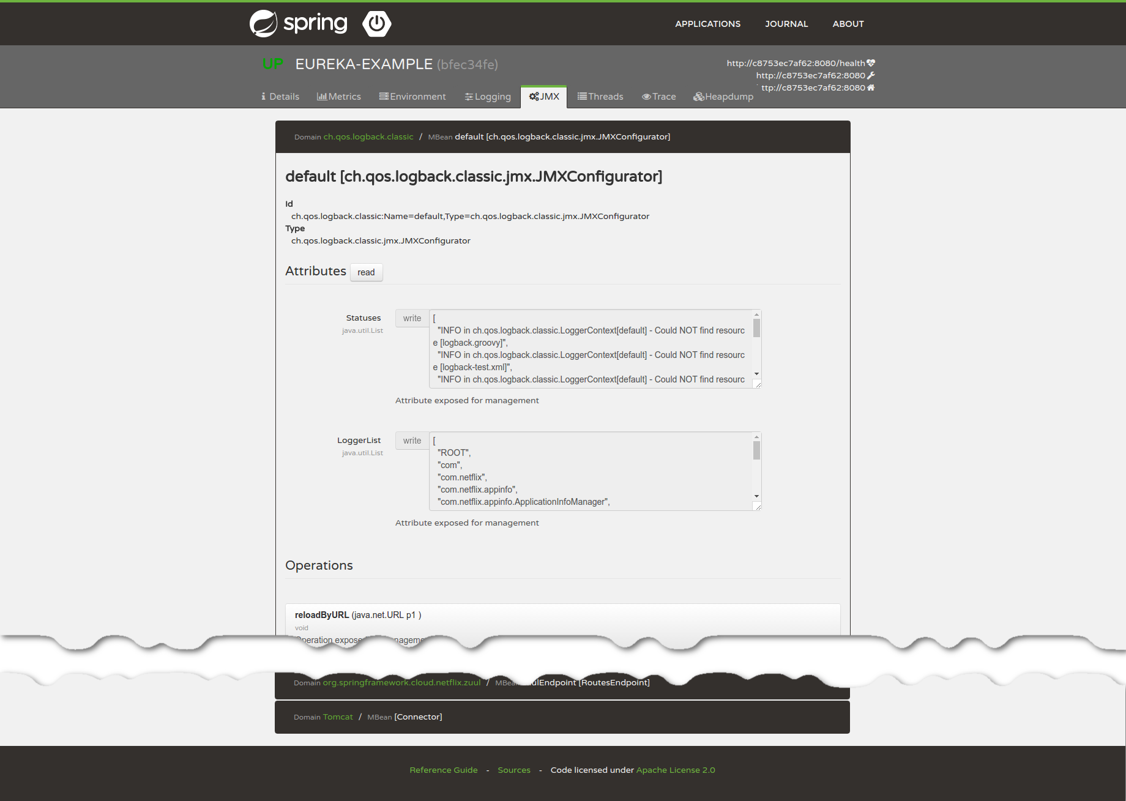Click write button for LoggerList attribute
Screen dimensions: 1126x801
tap(412, 441)
